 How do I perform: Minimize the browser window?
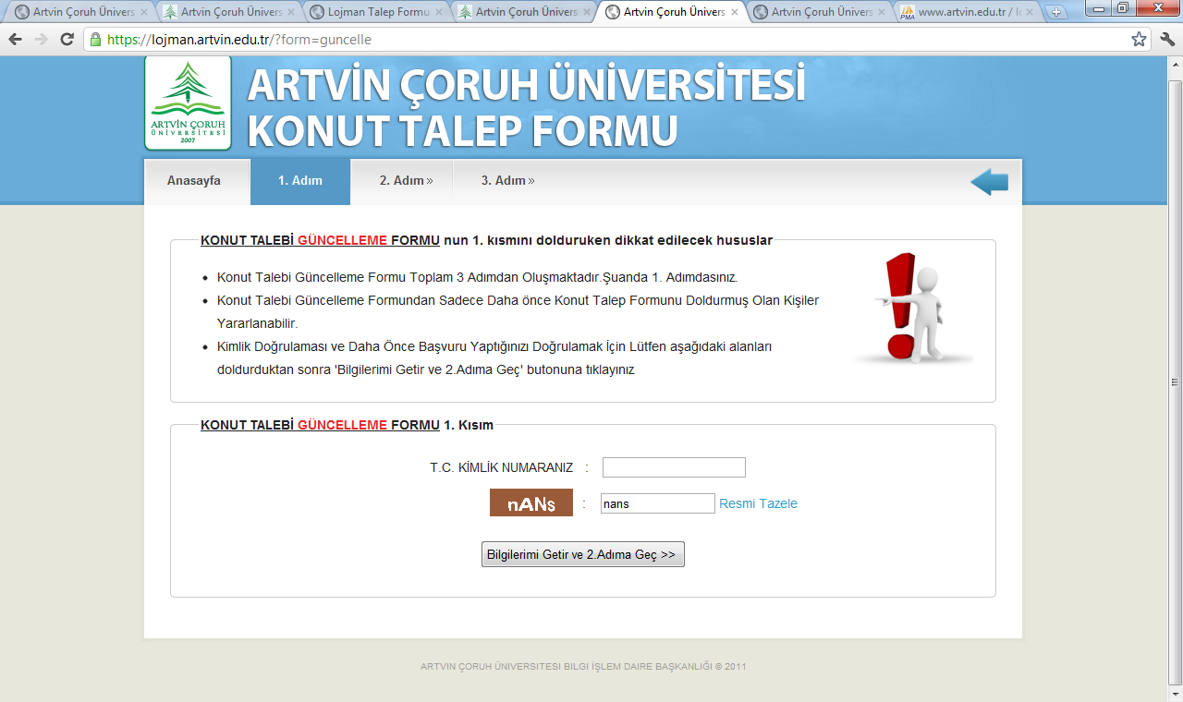[x=1099, y=7]
